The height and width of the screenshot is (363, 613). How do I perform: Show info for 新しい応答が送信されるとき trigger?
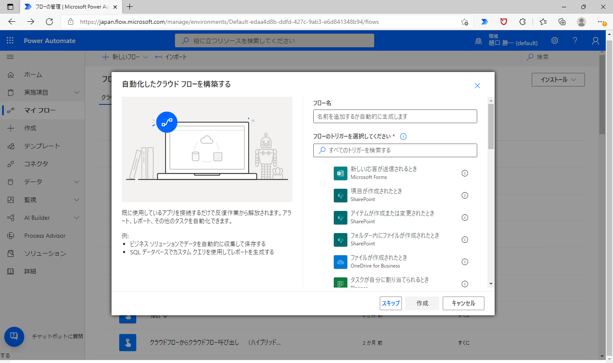pos(465,173)
